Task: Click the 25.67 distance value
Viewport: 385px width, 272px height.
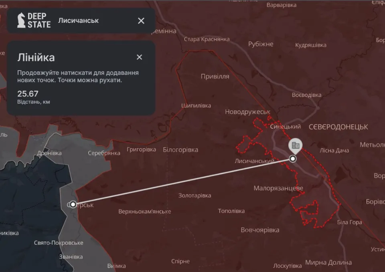Action: click(x=28, y=94)
